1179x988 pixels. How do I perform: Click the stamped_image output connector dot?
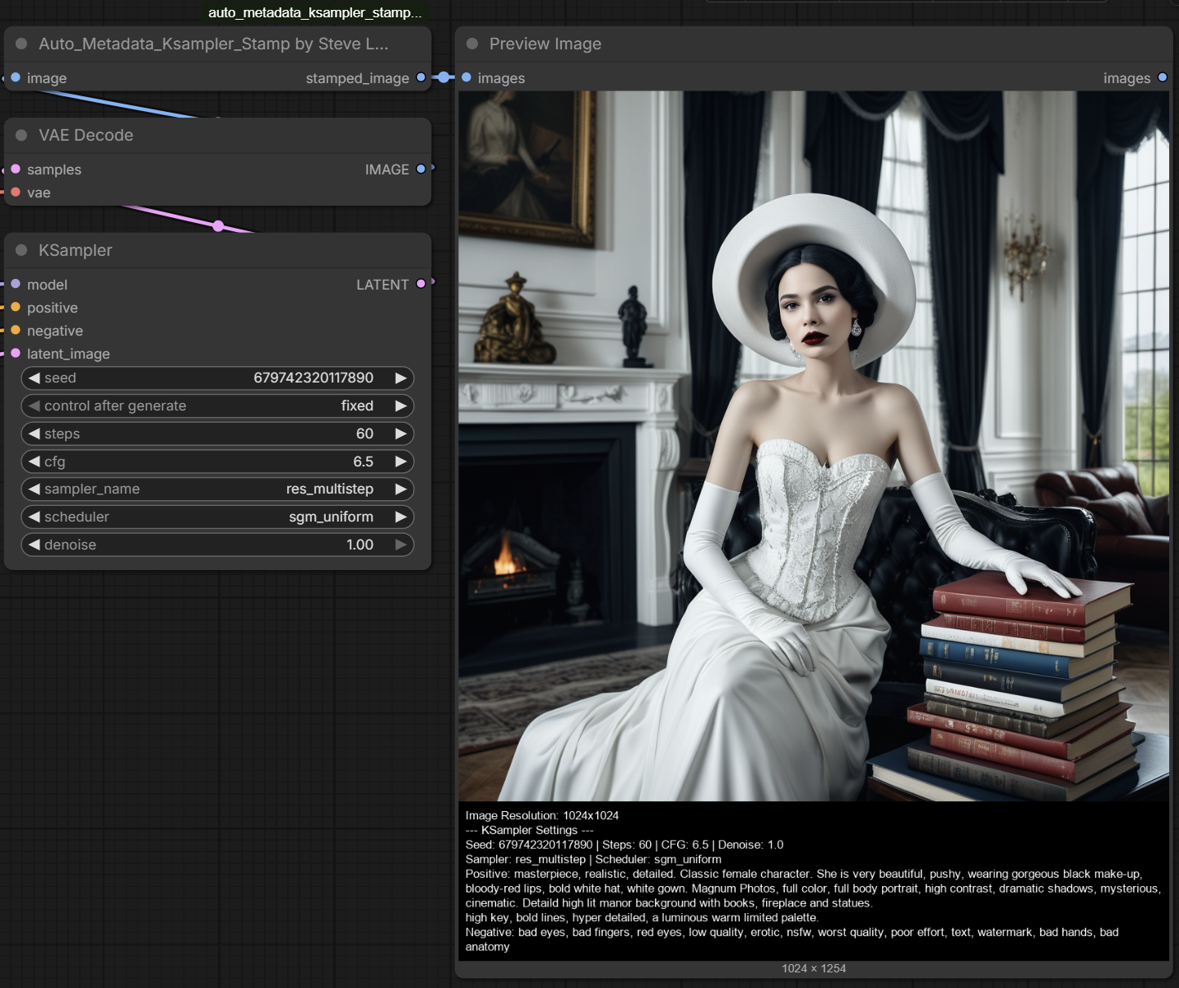click(x=421, y=77)
